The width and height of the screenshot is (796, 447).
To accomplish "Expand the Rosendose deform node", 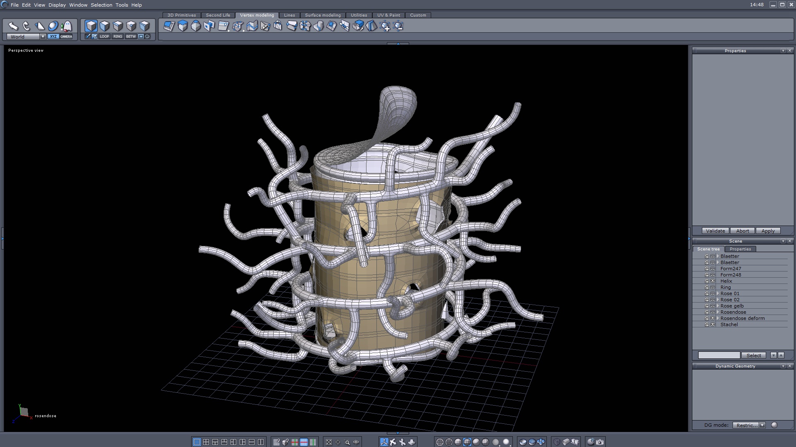I will tap(718, 318).
